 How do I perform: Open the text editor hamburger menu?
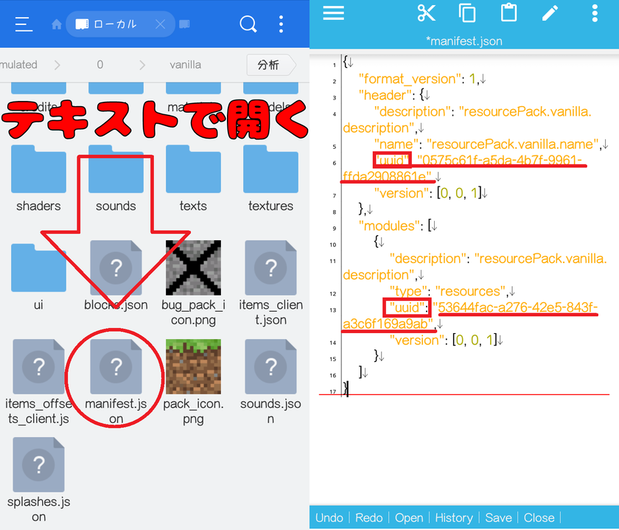point(334,13)
